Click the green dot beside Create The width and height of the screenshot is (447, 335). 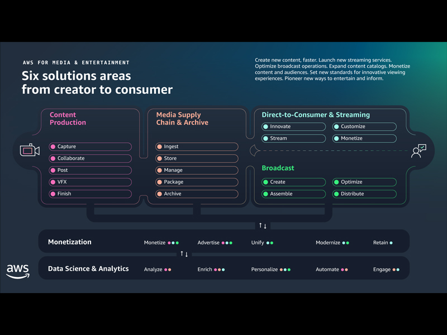265,182
